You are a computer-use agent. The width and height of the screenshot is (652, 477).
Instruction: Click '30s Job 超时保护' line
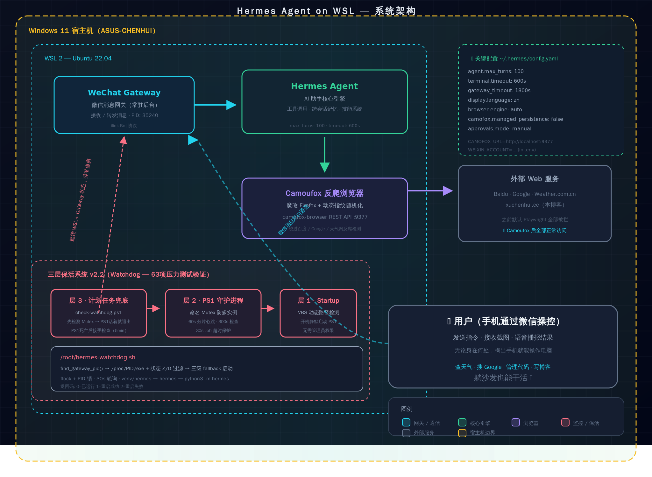click(213, 331)
